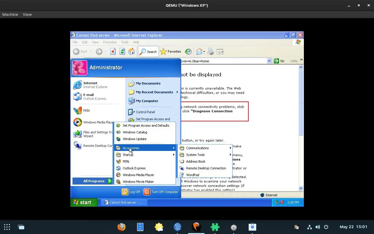374x234 pixels.
Task: Click Turn Off Computer button
Action: (161, 192)
